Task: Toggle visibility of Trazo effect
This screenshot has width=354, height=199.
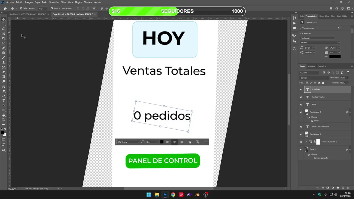Action: [x=312, y=121]
